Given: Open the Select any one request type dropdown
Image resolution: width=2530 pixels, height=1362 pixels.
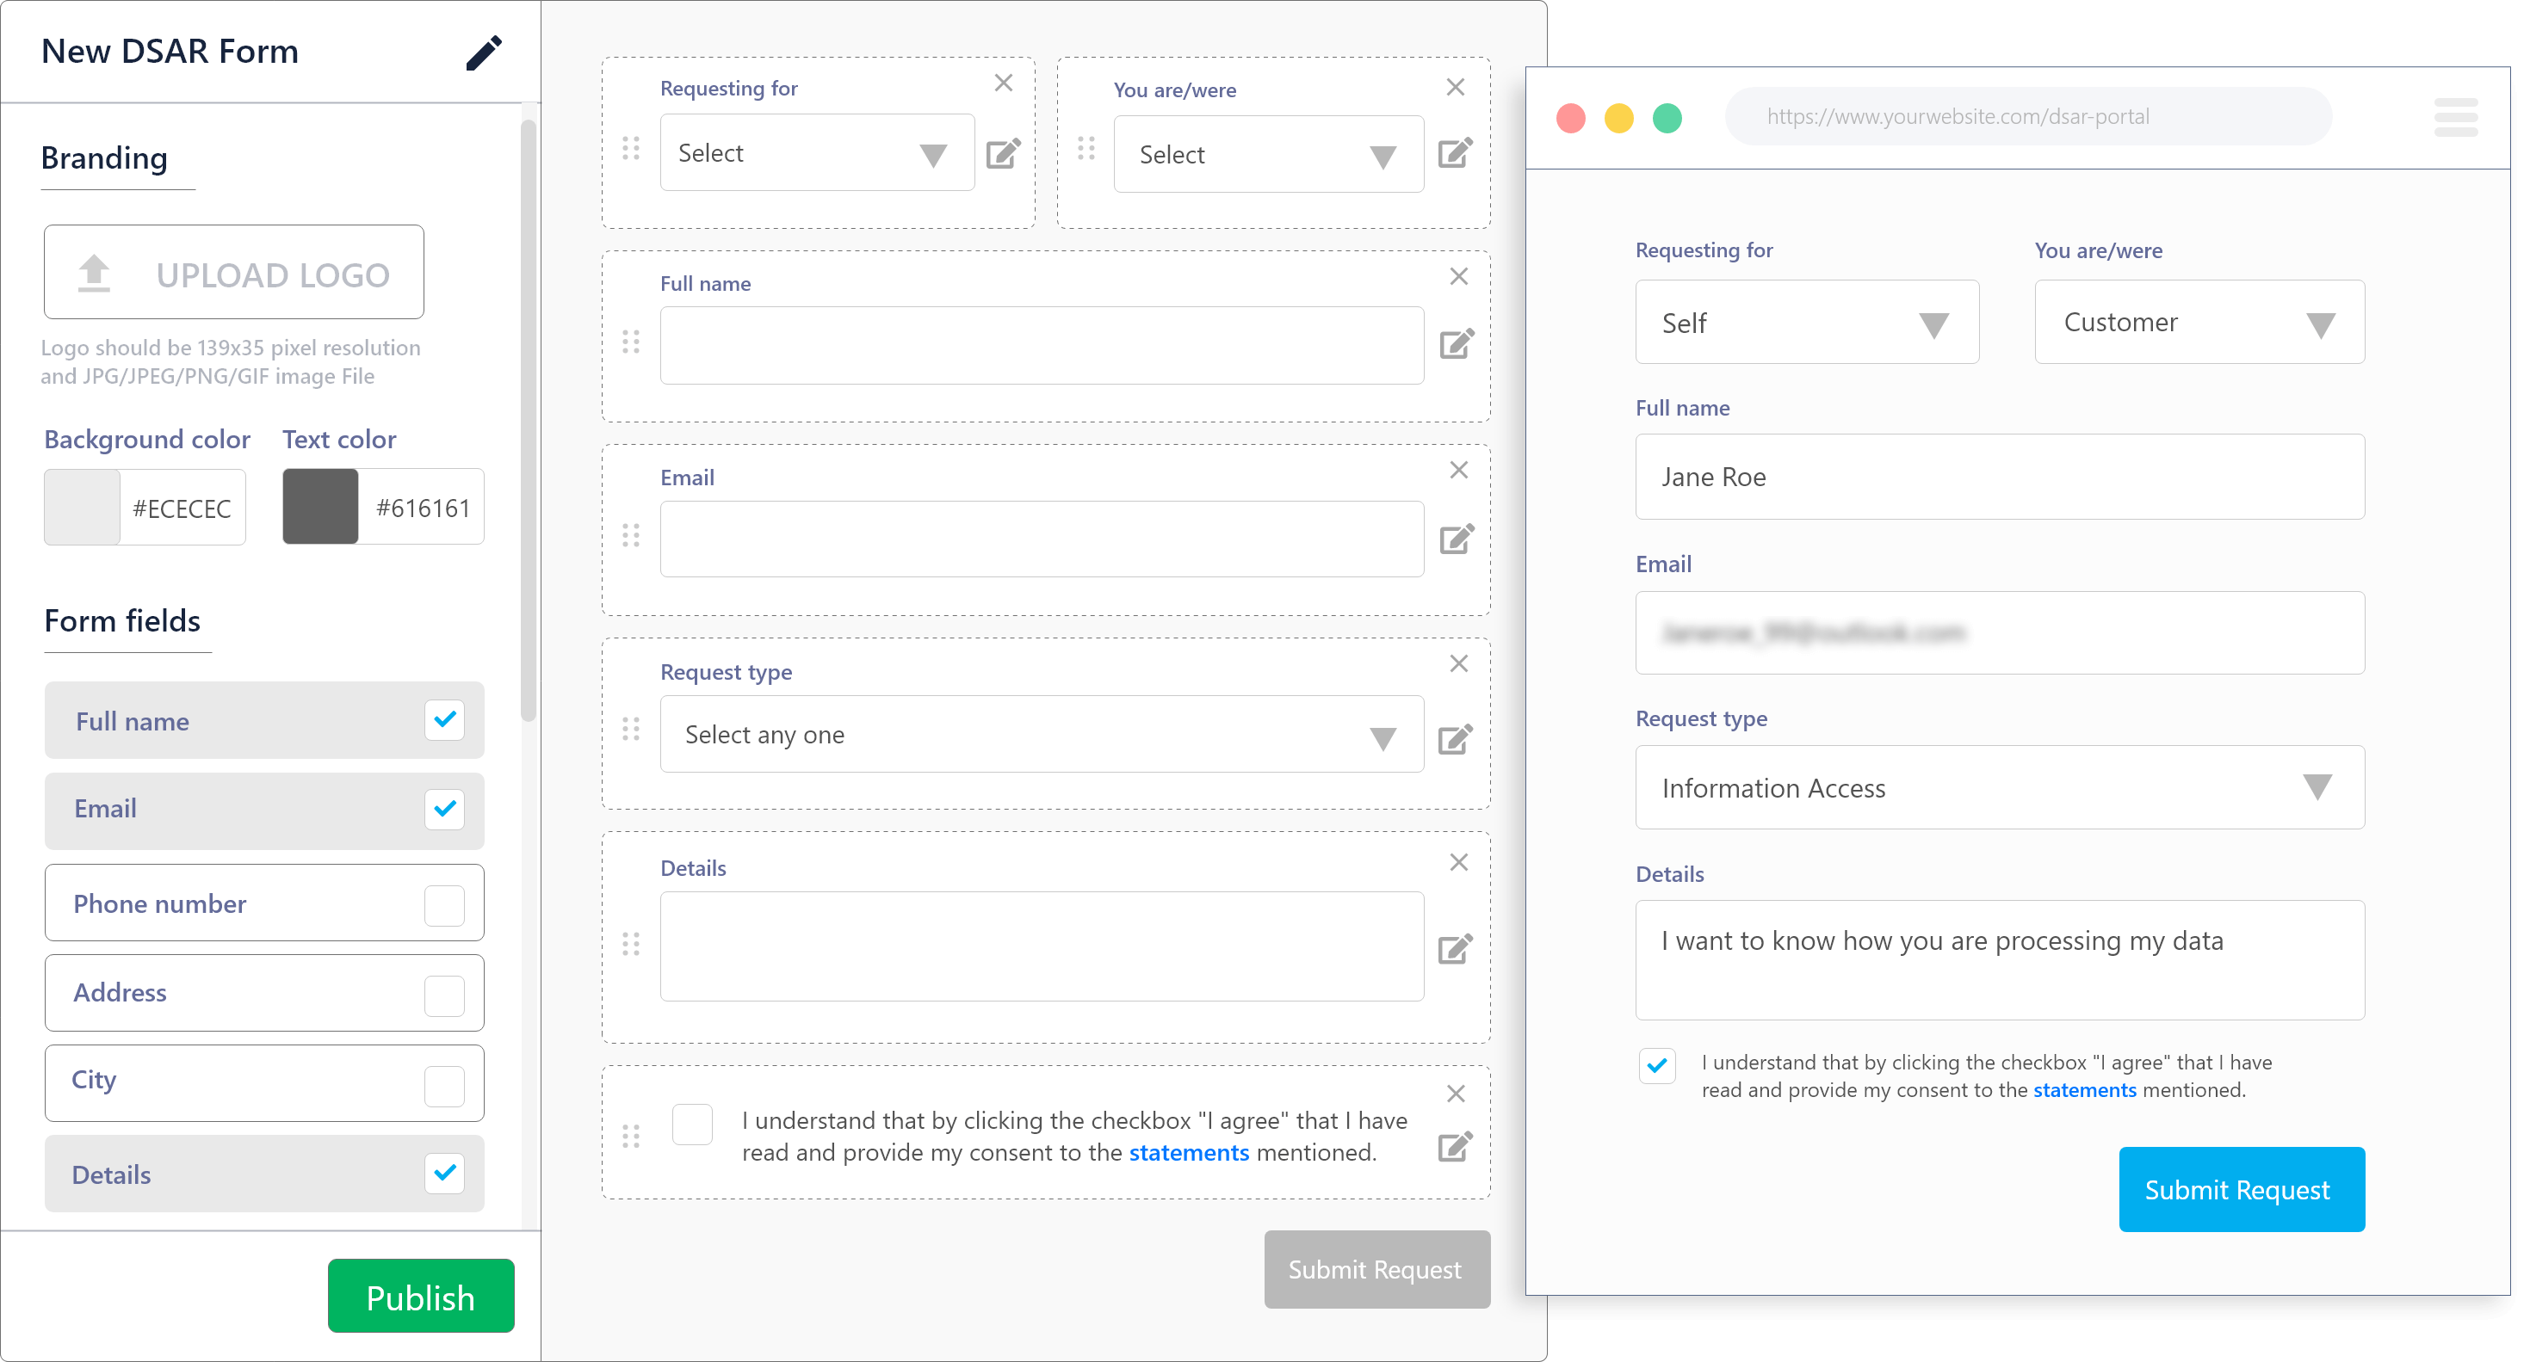Looking at the screenshot, I should pos(1042,735).
